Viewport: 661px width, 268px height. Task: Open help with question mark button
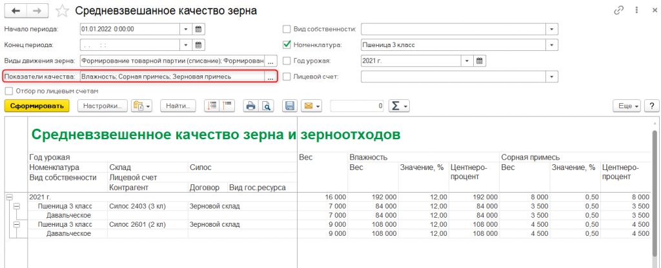[651, 106]
